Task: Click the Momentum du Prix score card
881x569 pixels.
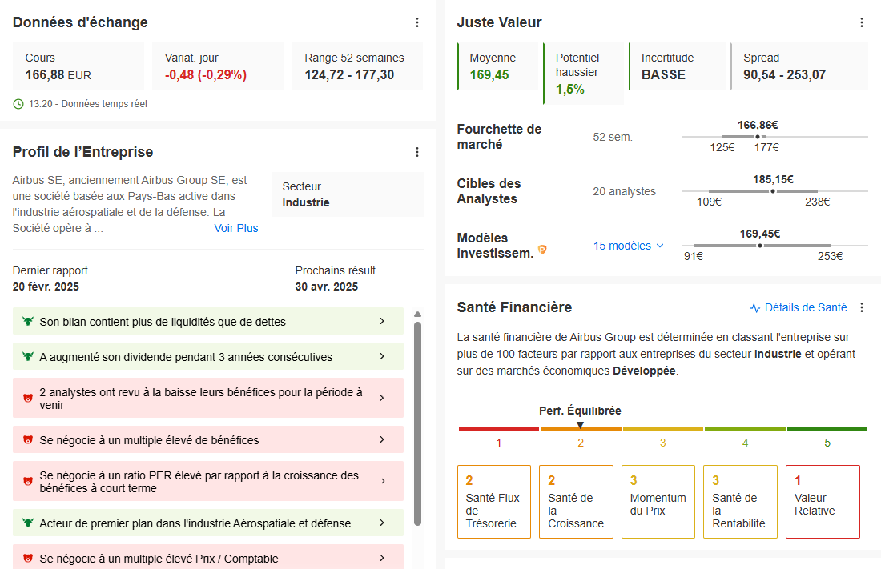Action: click(658, 502)
